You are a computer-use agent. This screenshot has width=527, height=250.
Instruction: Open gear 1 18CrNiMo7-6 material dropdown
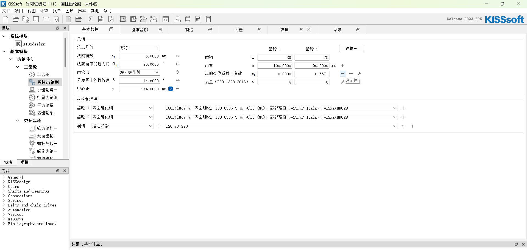click(x=281, y=108)
